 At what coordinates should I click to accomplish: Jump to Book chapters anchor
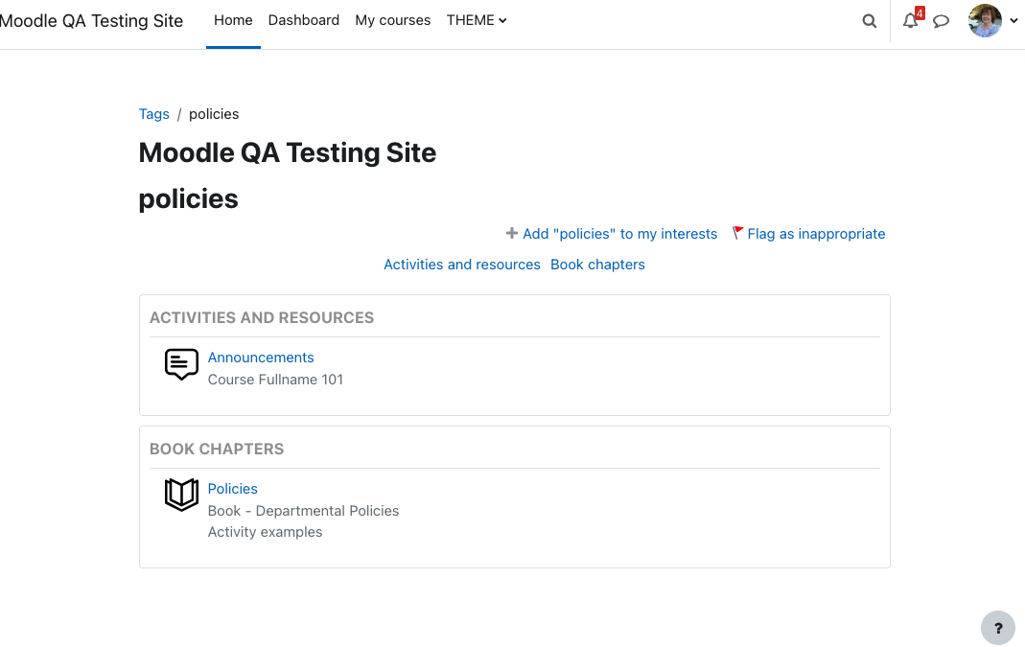597,265
